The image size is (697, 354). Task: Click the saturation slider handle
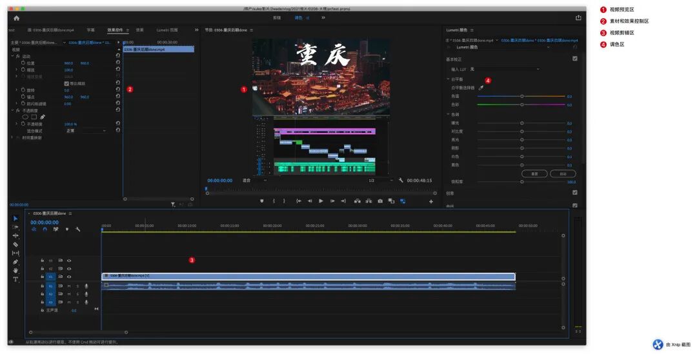tap(522, 182)
